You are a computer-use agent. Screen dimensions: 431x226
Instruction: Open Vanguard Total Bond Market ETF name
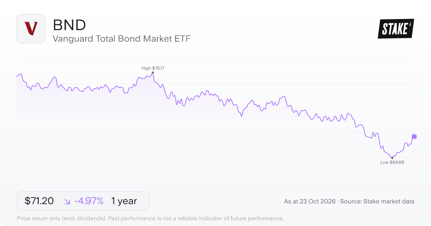pos(121,38)
